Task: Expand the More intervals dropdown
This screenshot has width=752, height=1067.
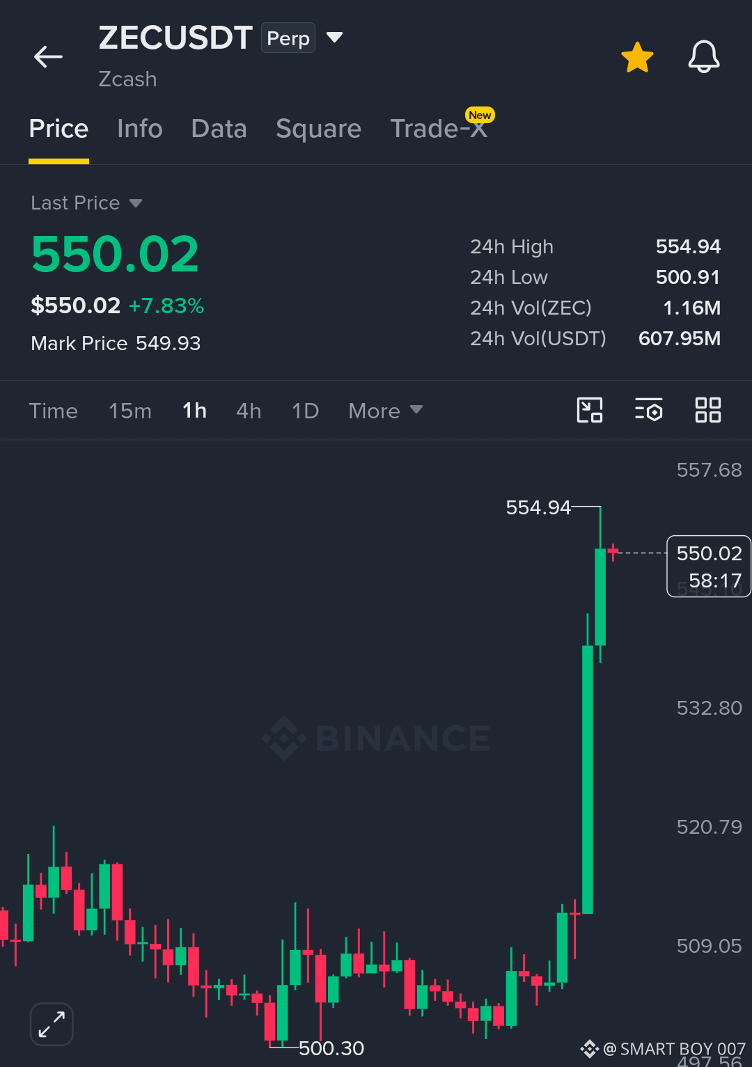Action: pyautogui.click(x=385, y=411)
